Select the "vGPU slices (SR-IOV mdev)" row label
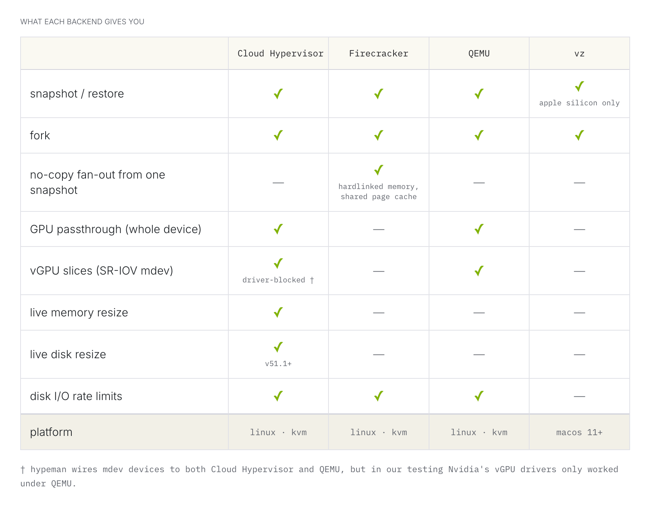657x508 pixels. point(102,270)
